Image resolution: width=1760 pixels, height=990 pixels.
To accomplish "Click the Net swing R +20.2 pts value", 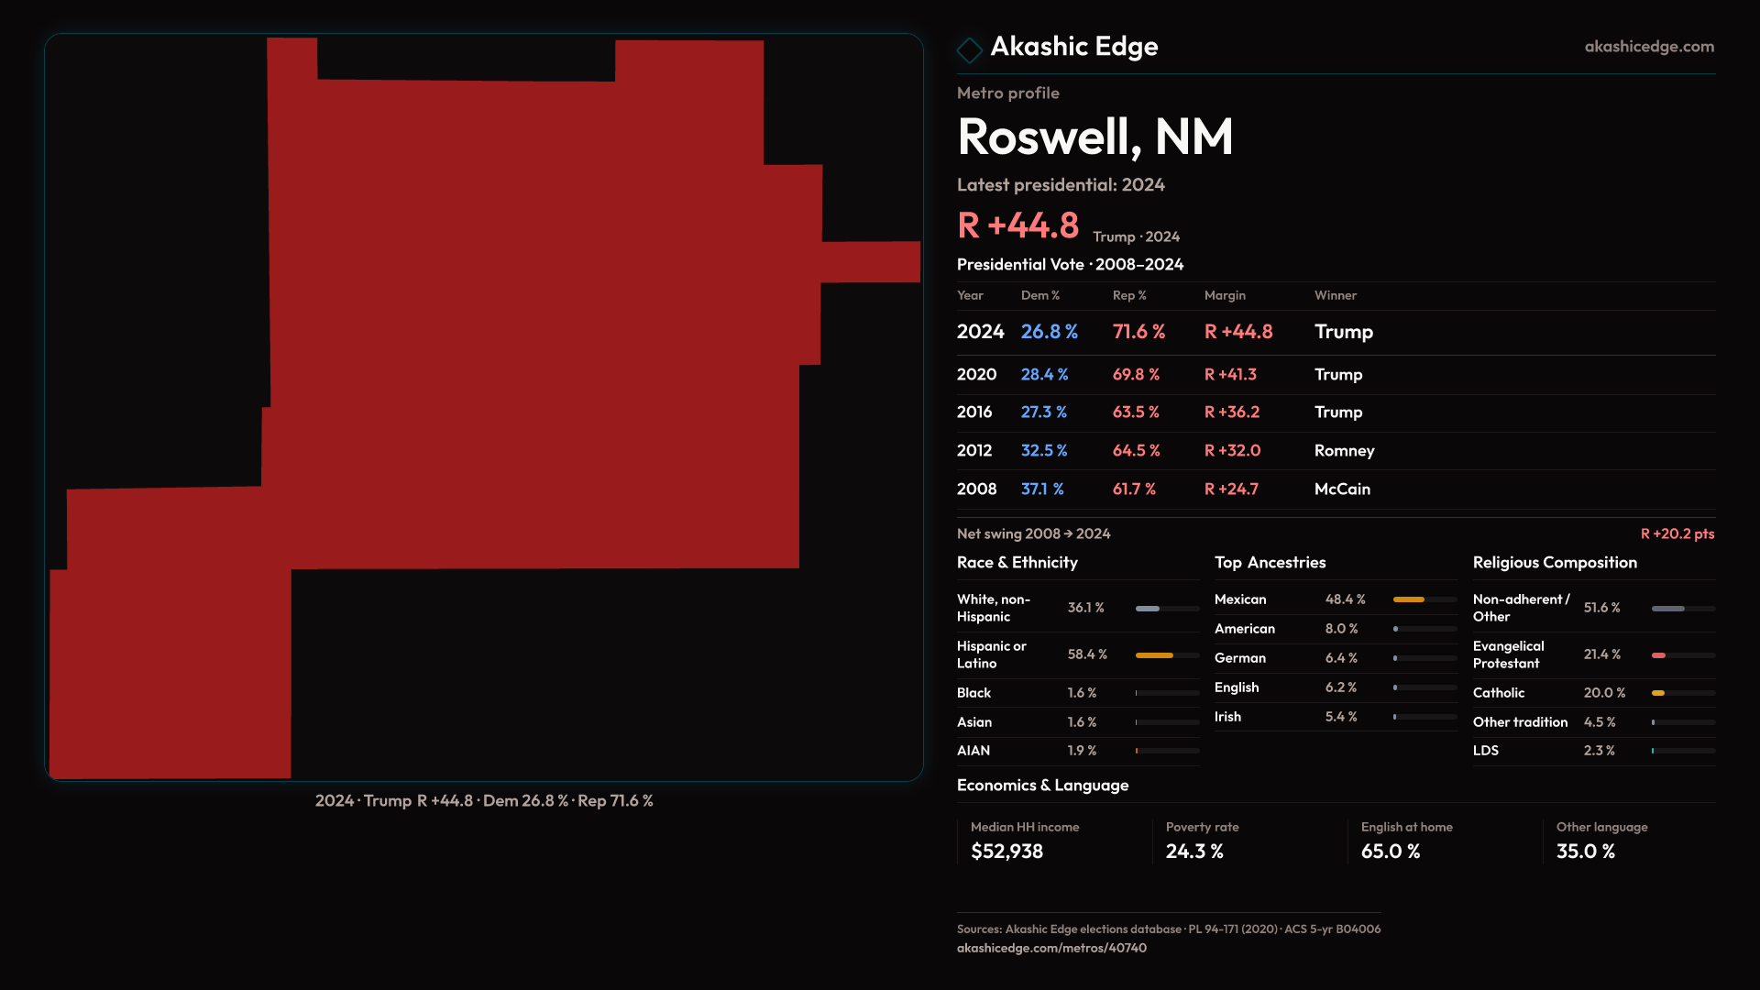I will pyautogui.click(x=1677, y=534).
